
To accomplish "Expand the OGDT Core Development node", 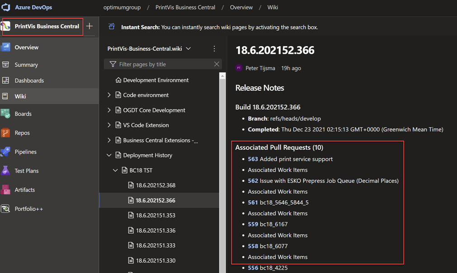I will pyautogui.click(x=109, y=110).
